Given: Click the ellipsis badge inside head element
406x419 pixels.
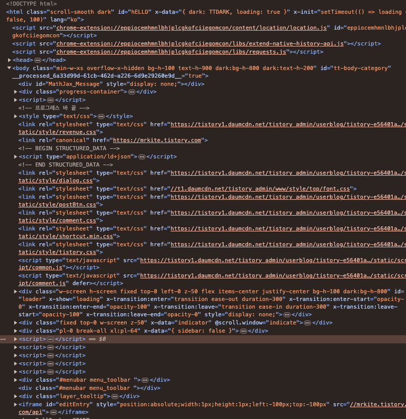Looking at the screenshot, I should pyautogui.click(x=38, y=60).
